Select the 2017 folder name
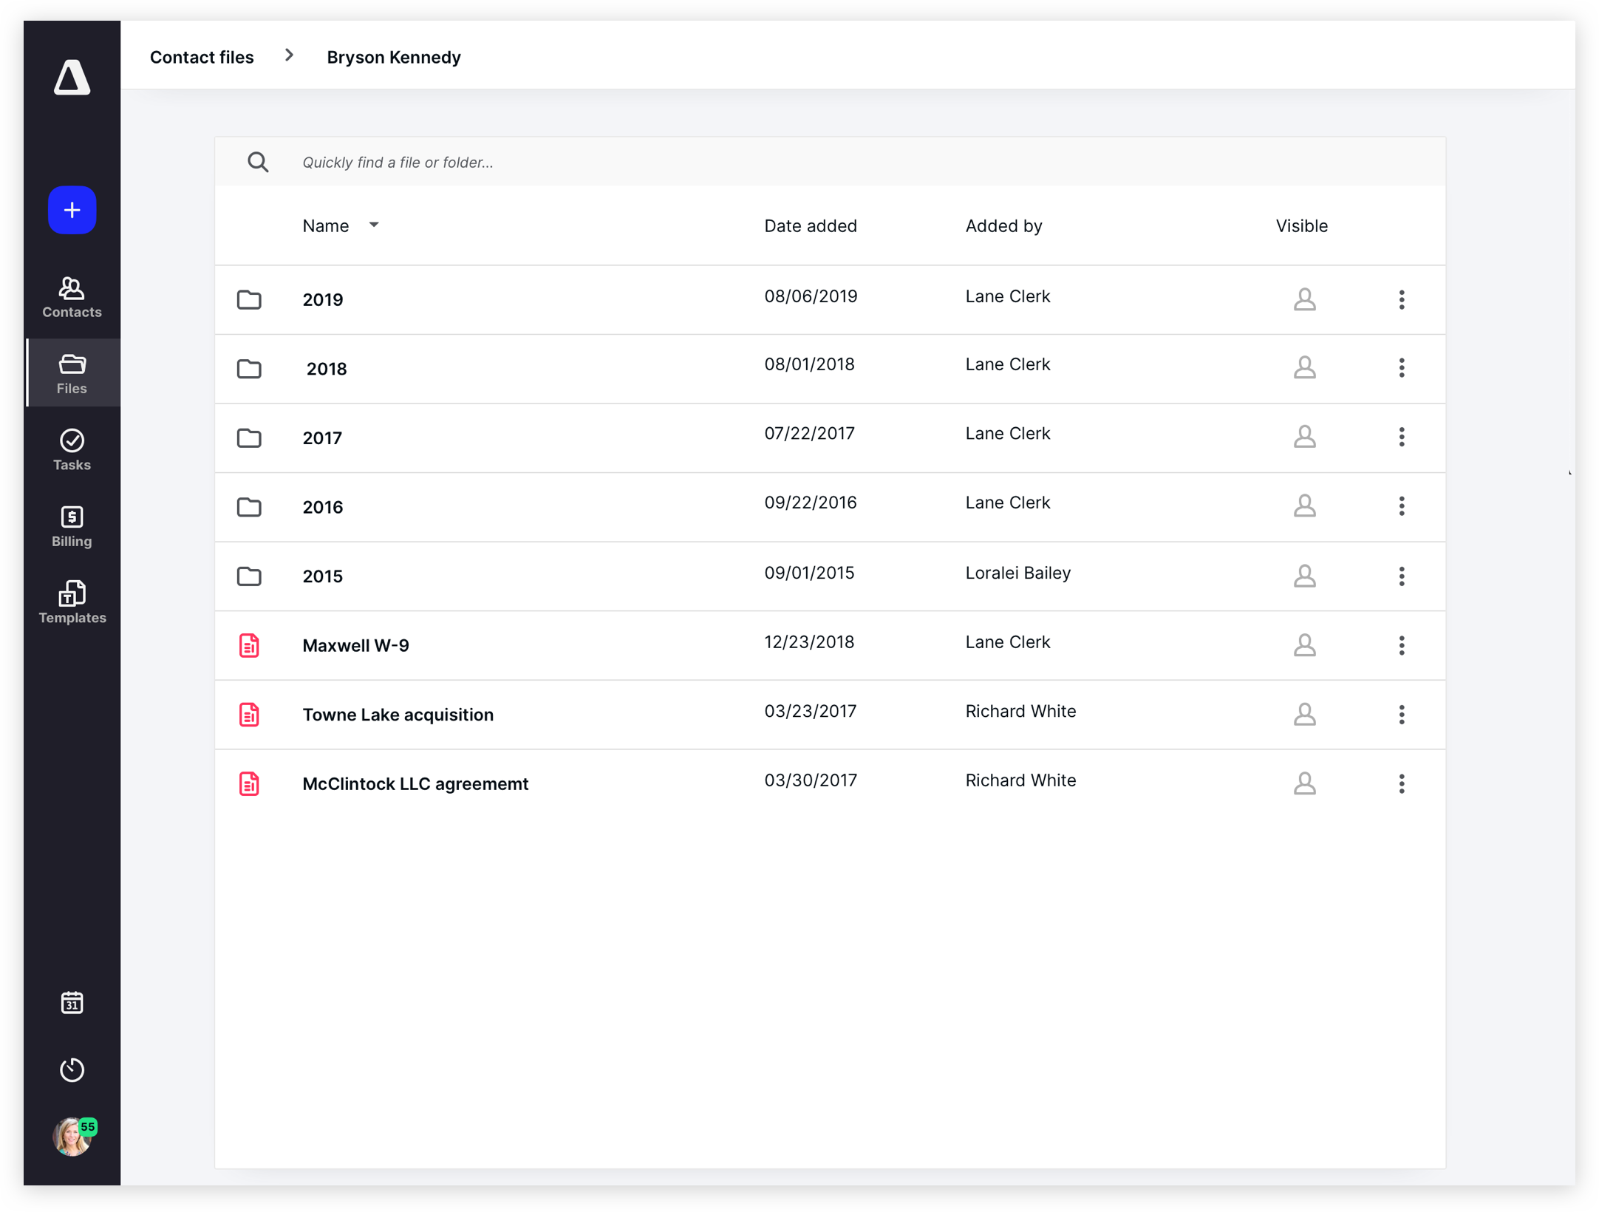 (322, 438)
